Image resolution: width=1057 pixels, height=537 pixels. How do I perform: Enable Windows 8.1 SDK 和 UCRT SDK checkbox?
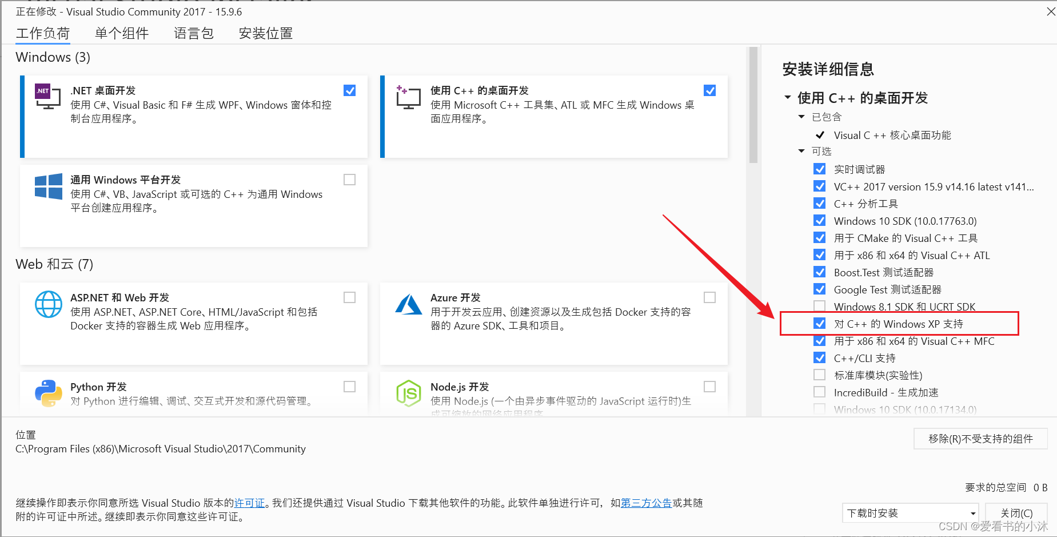click(820, 307)
